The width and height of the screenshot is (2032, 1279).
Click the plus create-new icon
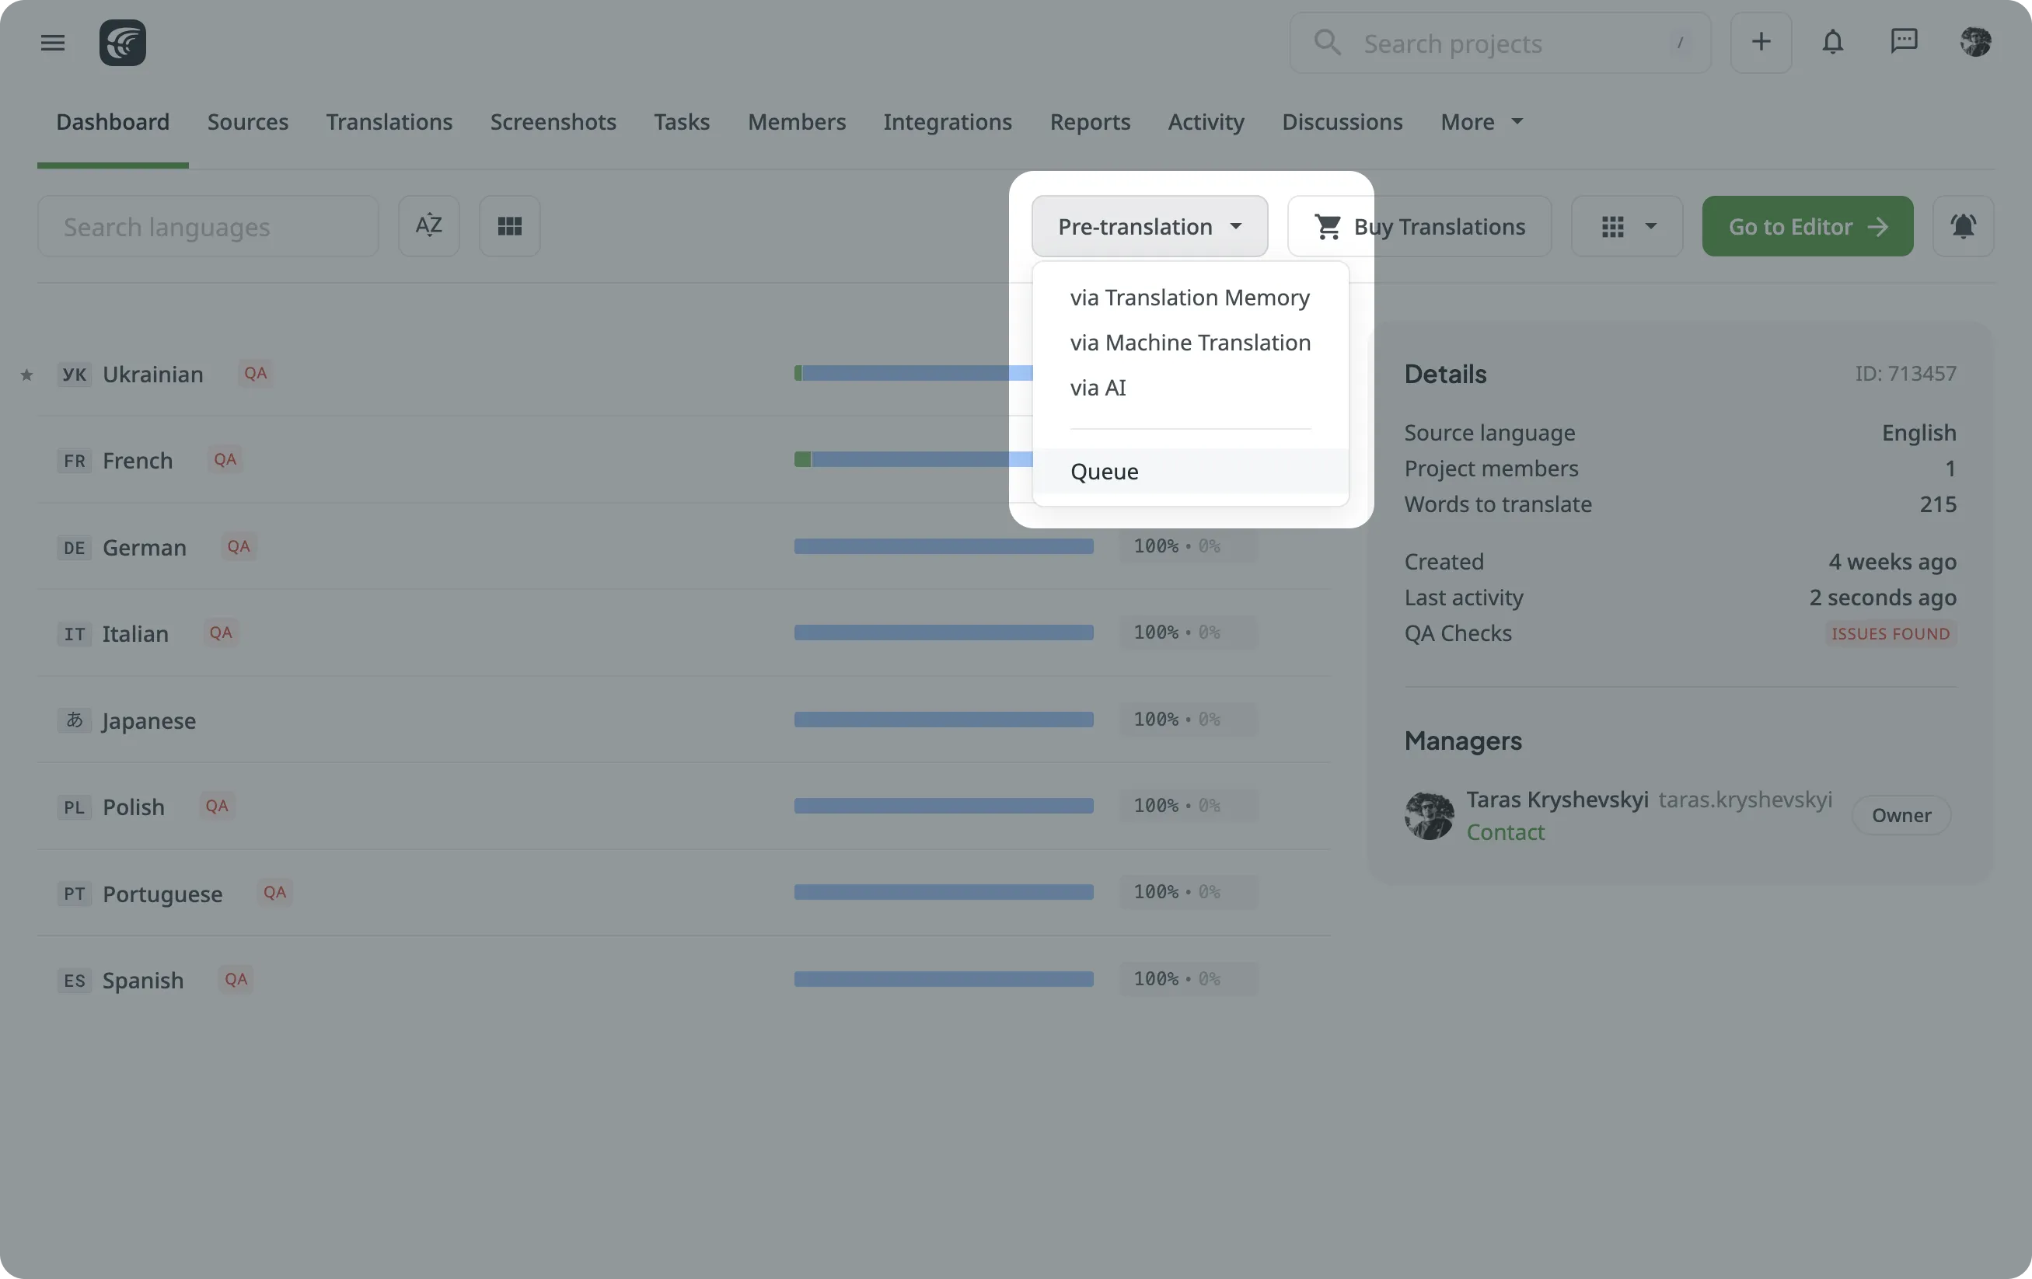click(x=1760, y=42)
